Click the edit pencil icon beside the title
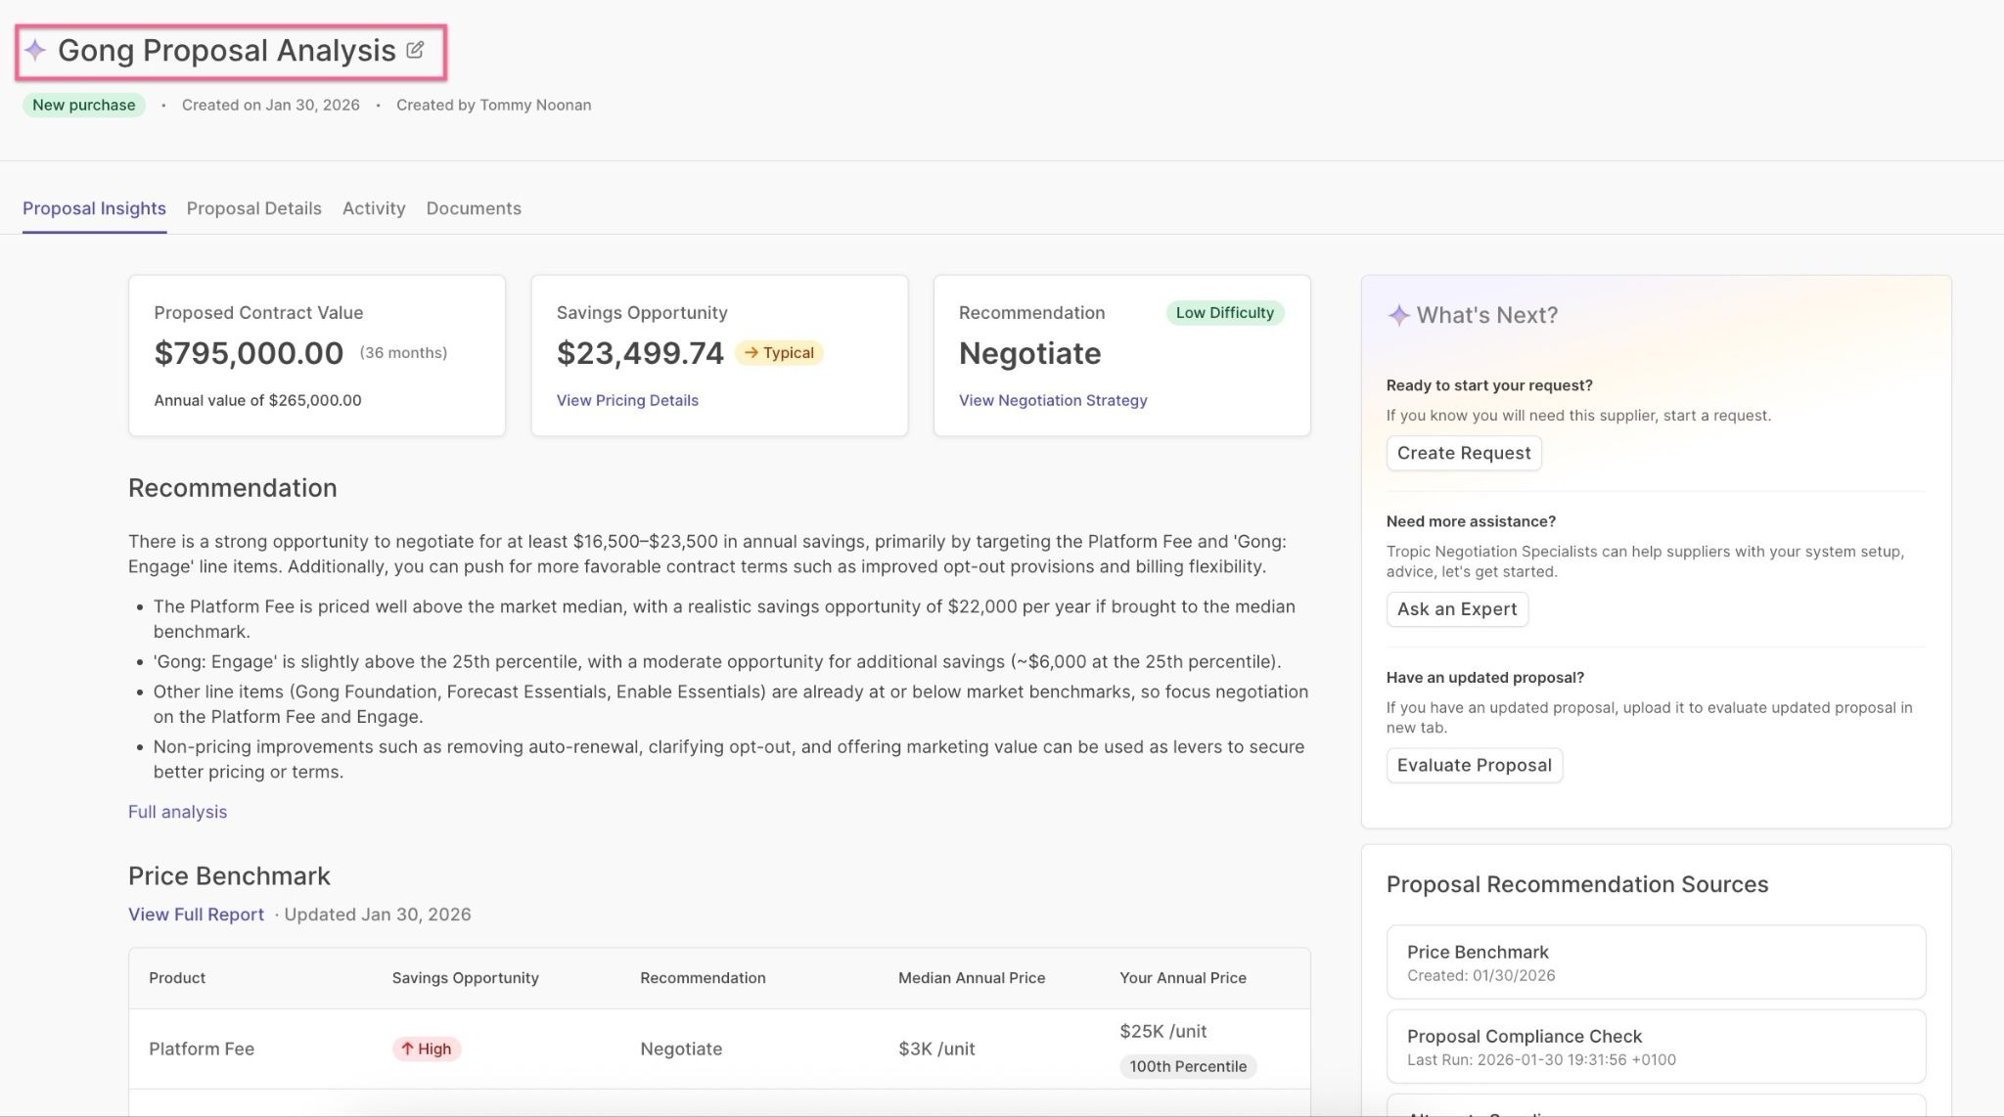 [x=415, y=50]
